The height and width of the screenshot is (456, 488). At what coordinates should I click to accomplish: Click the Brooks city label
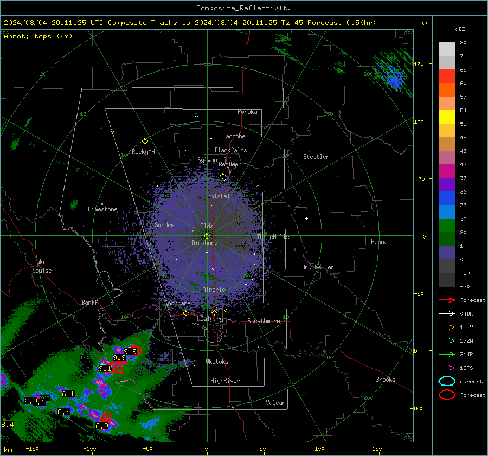(x=386, y=380)
